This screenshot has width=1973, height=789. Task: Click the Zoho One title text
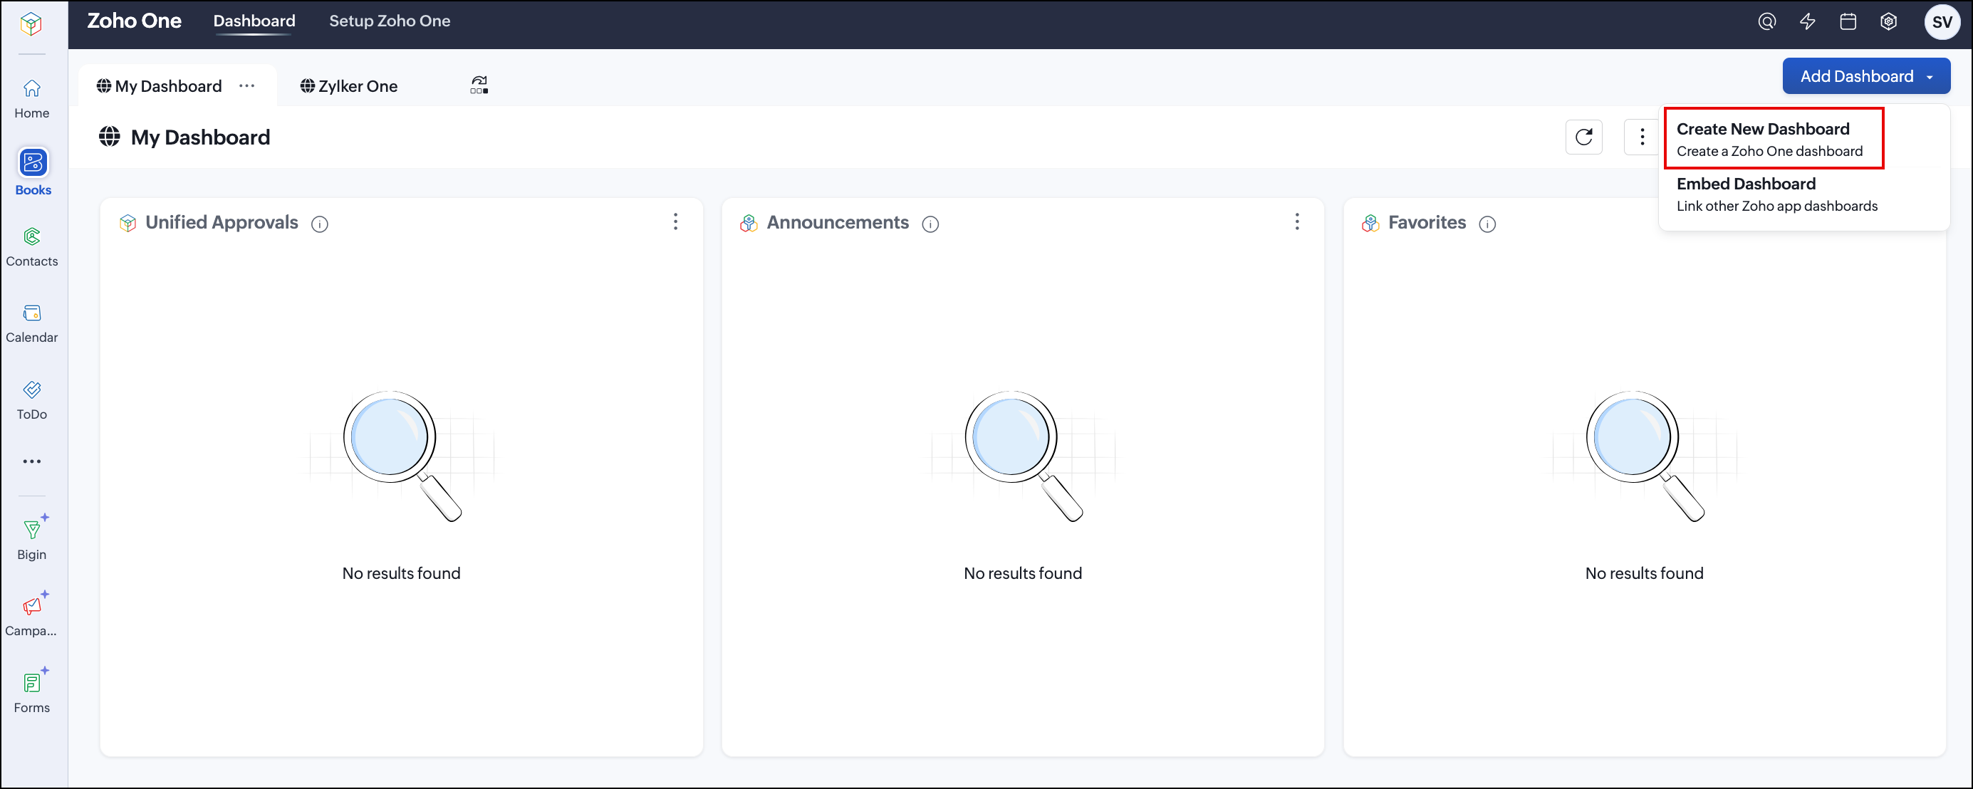click(x=134, y=21)
